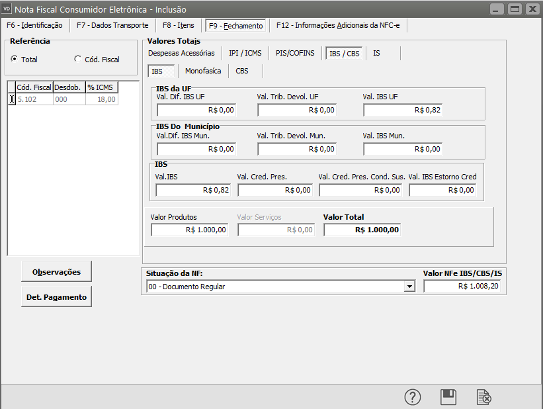Click the VD application icon in title bar
The height and width of the screenshot is (409, 543).
tap(7, 9)
